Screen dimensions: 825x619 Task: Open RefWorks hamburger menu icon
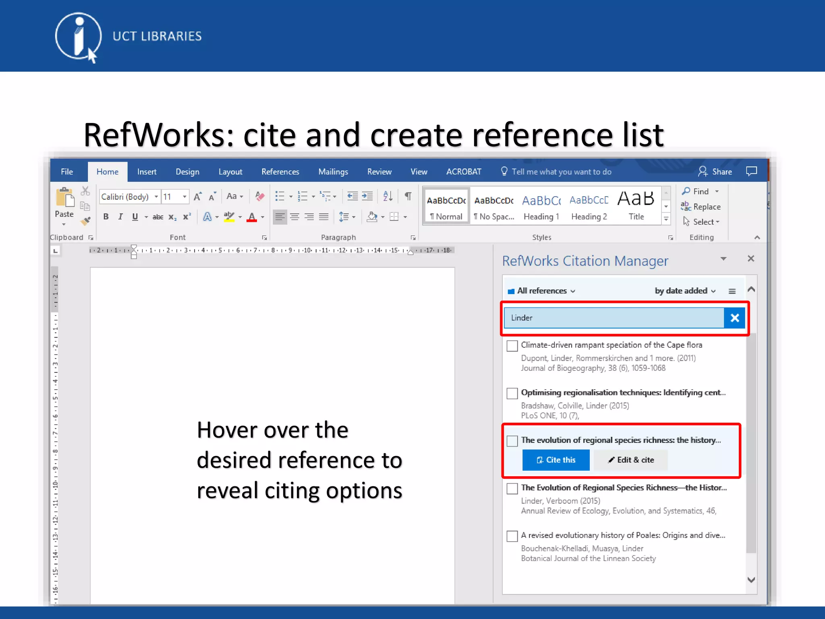(732, 291)
